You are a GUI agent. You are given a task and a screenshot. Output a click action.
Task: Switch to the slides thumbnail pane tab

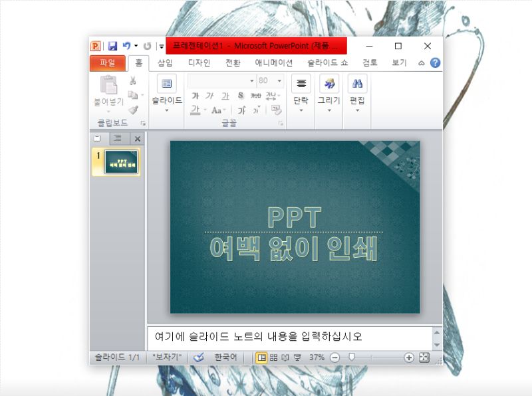[x=97, y=138]
